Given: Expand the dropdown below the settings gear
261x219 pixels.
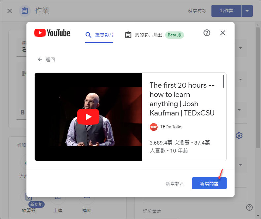Looking at the screenshot, I should coord(241,165).
